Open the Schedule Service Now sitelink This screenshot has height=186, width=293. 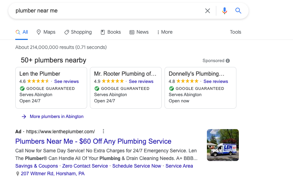pyautogui.click(x=136, y=166)
